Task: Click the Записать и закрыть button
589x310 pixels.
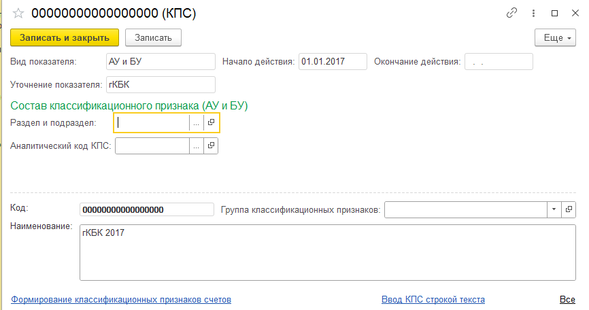Action: [65, 37]
